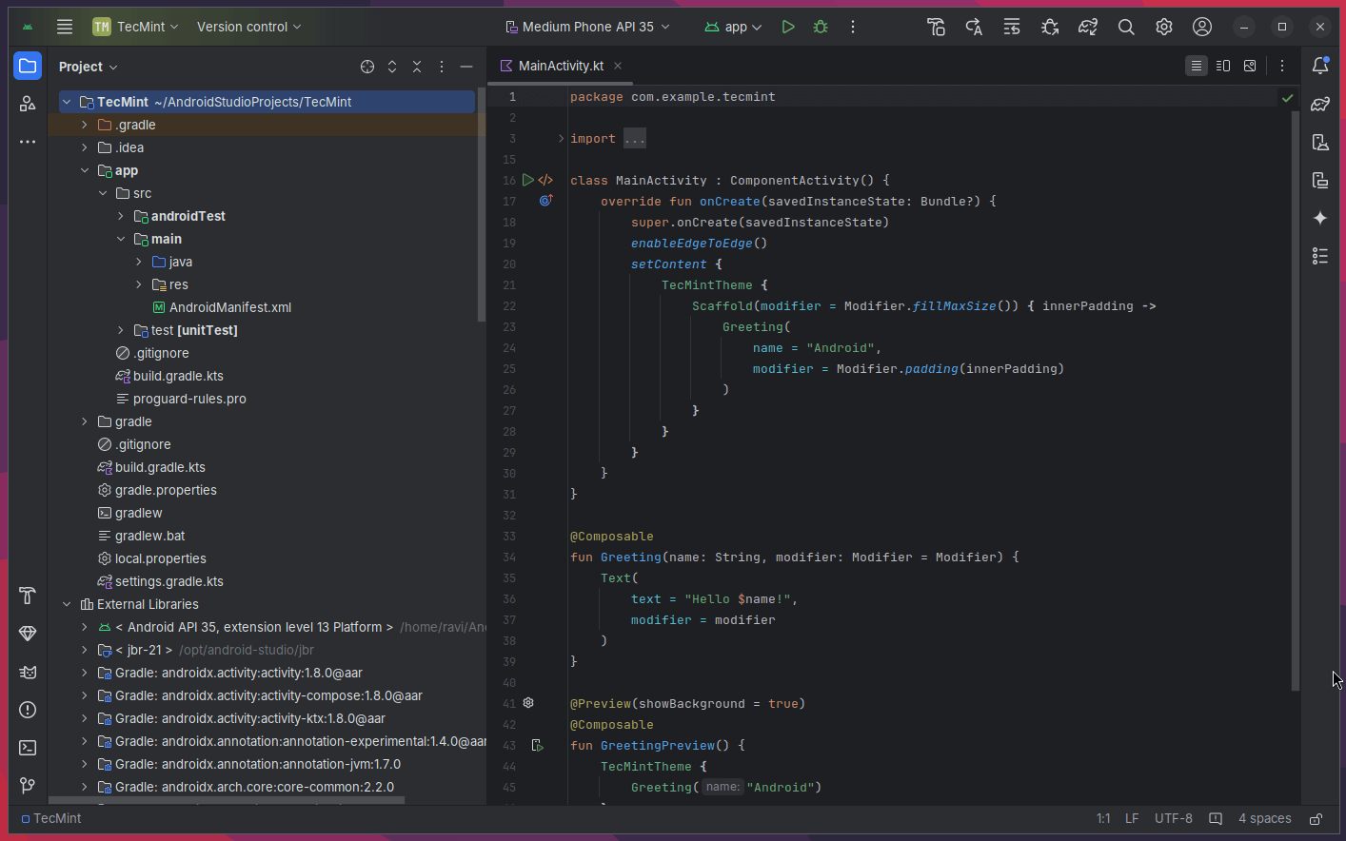This screenshot has width=1346, height=841.
Task: Open the Notifications bell panel
Action: [1320, 66]
